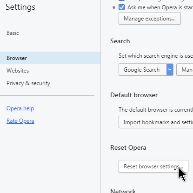
Task: Click the gray advanced-setting dot beside the checkbox
Action: point(114,7)
